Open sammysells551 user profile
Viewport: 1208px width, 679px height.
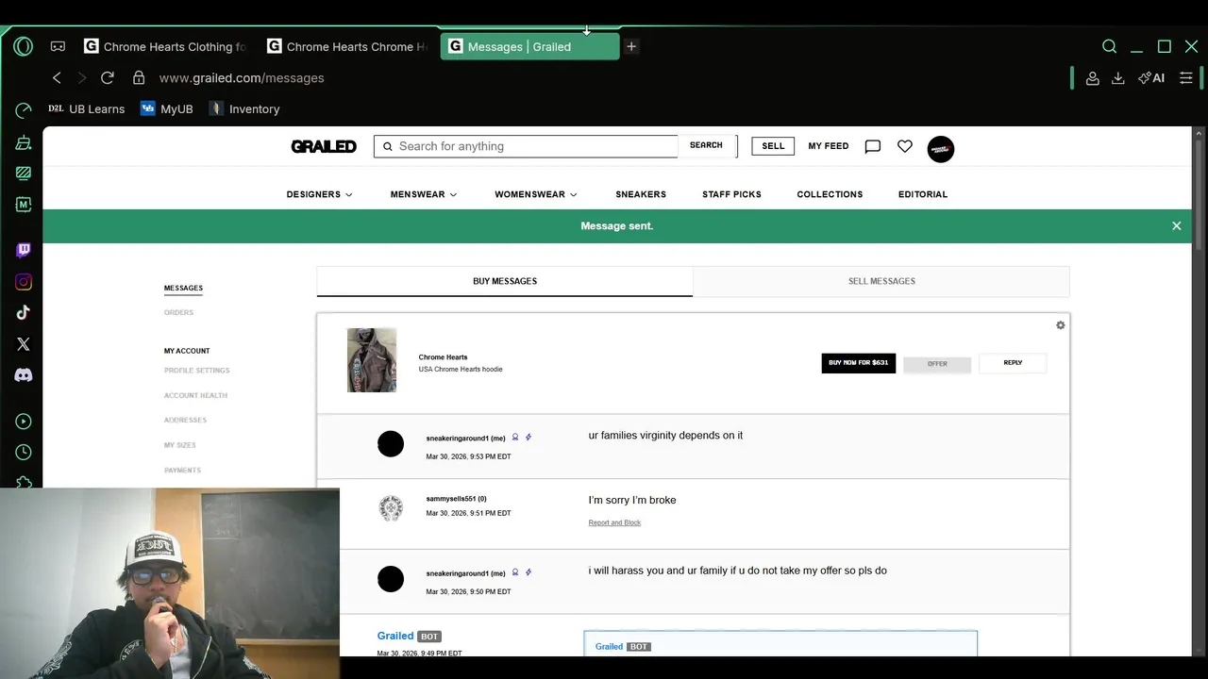pyautogui.click(x=456, y=499)
